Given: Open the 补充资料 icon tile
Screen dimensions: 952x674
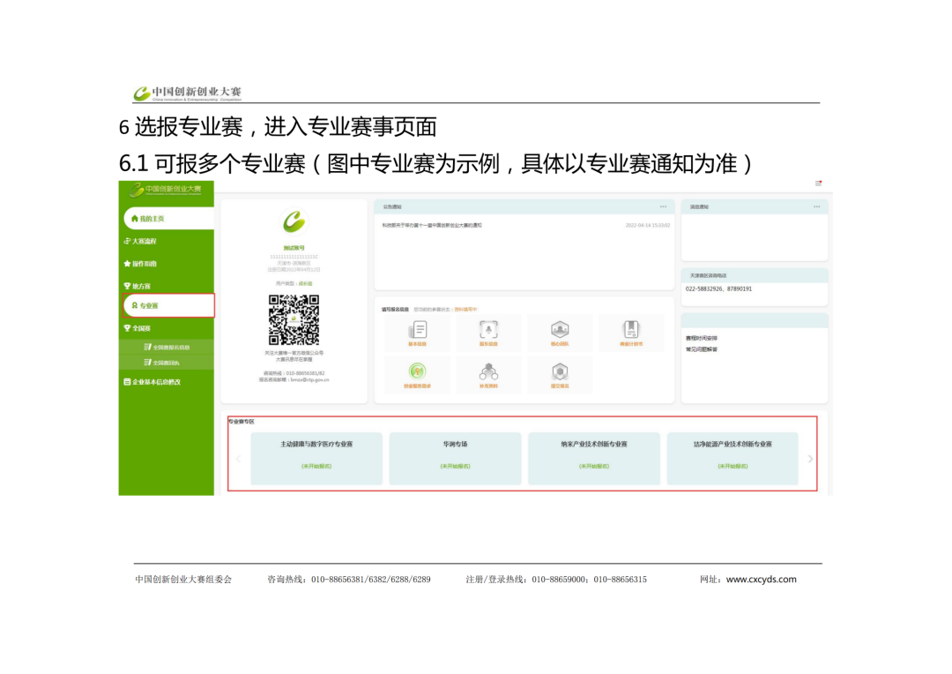Looking at the screenshot, I should pyautogui.click(x=488, y=375).
